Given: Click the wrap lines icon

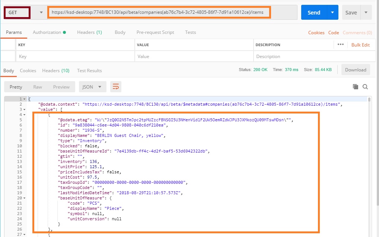Looking at the screenshot, I should pyautogui.click(x=116, y=87).
